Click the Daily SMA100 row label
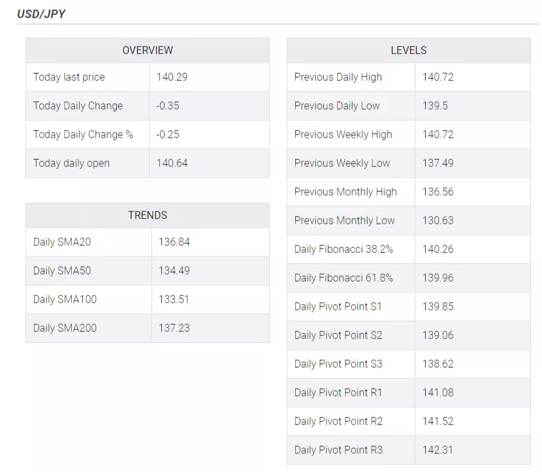 point(65,299)
